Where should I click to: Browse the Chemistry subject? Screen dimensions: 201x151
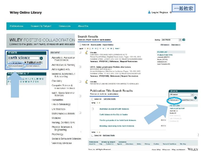57,81
